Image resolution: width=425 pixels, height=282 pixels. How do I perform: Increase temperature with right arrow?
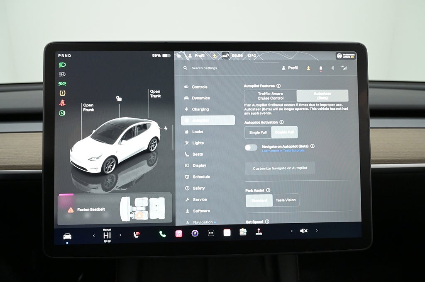pyautogui.click(x=120, y=235)
